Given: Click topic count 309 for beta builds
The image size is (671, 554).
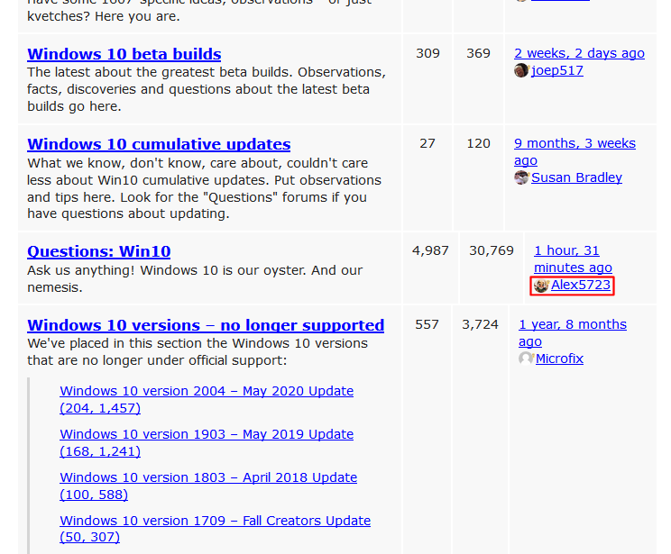Looking at the screenshot, I should [427, 53].
